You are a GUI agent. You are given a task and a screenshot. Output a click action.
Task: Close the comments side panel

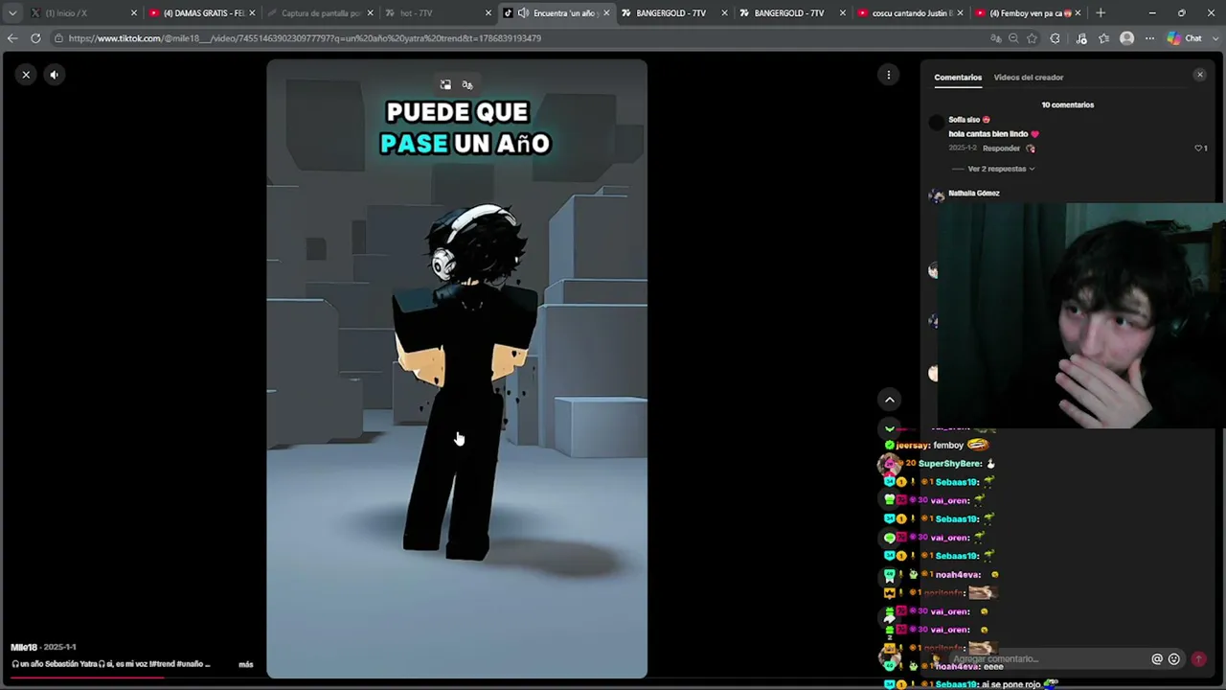click(x=1199, y=75)
